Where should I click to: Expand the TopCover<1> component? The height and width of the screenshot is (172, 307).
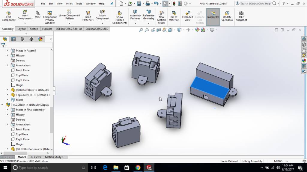pos(7,95)
